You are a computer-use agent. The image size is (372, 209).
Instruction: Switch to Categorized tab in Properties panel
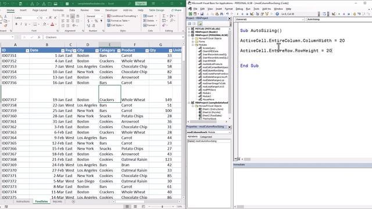point(206,137)
